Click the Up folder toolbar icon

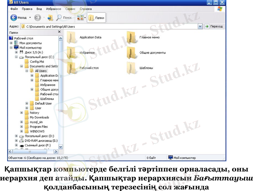(50, 18)
